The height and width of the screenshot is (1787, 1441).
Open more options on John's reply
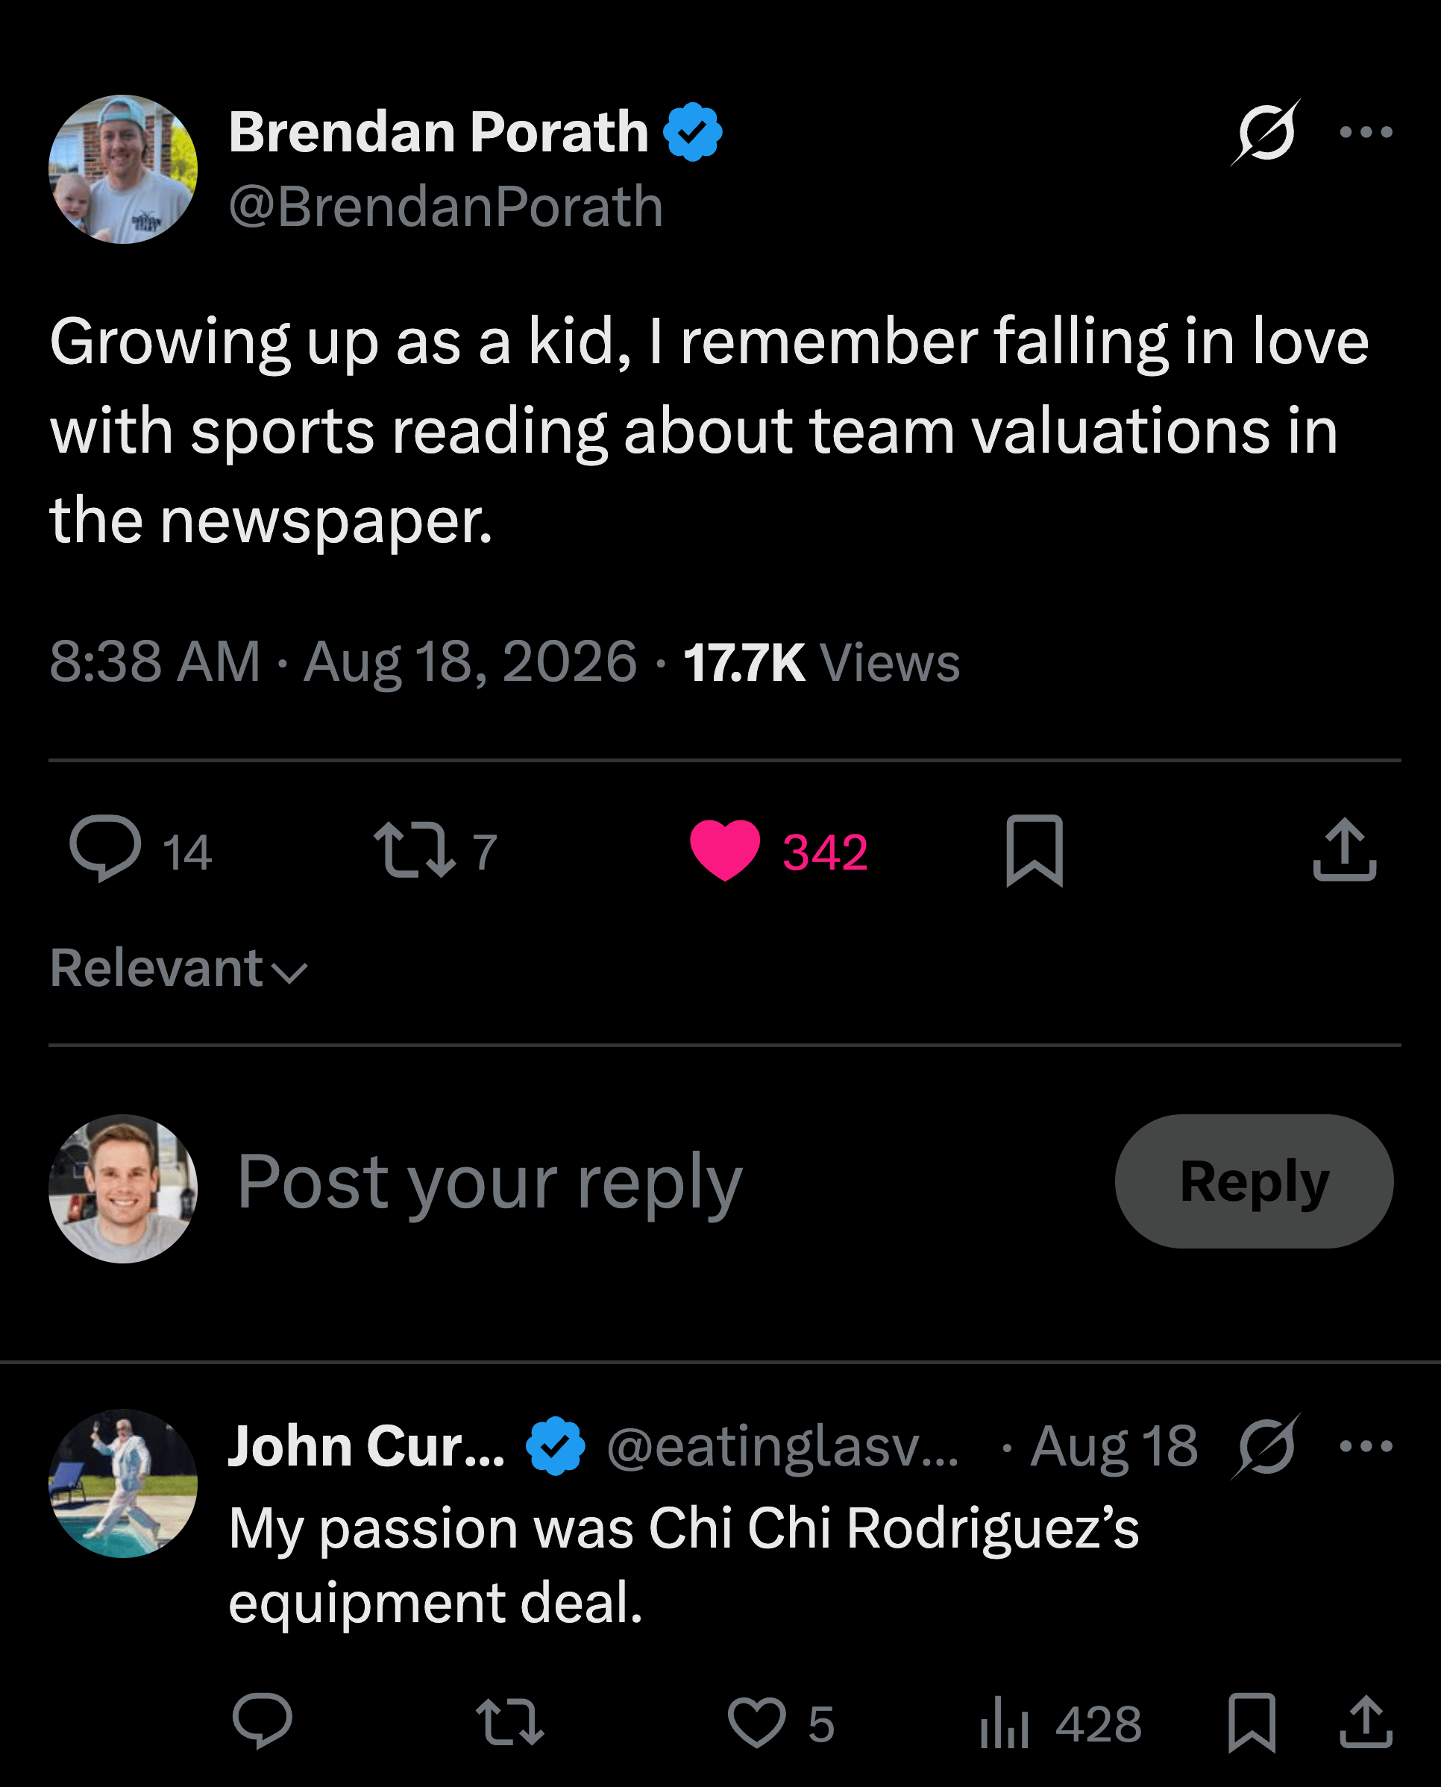(1366, 1446)
